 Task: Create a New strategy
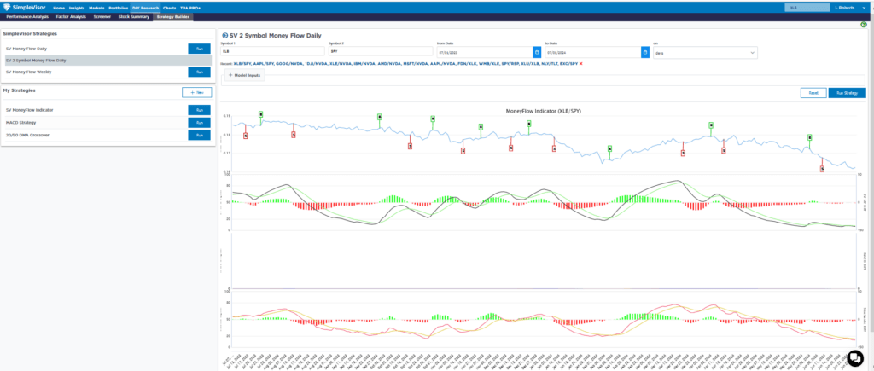tap(196, 91)
